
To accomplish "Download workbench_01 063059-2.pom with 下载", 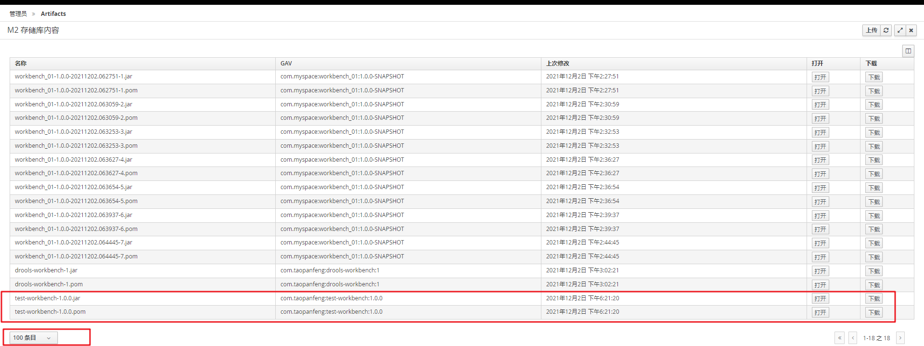I will [x=874, y=119].
